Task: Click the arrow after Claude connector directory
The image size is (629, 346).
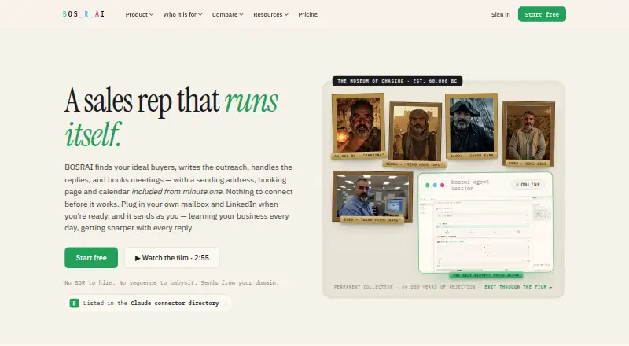Action: 225,304
